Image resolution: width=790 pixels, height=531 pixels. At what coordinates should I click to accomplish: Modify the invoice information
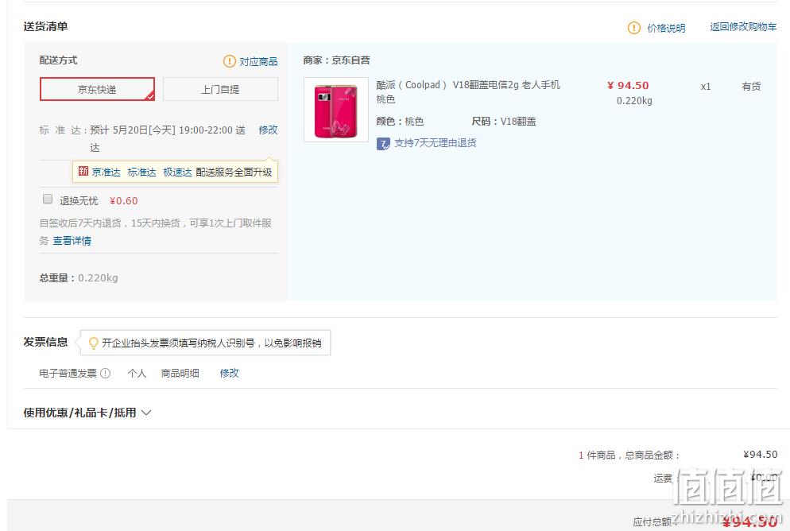point(229,374)
